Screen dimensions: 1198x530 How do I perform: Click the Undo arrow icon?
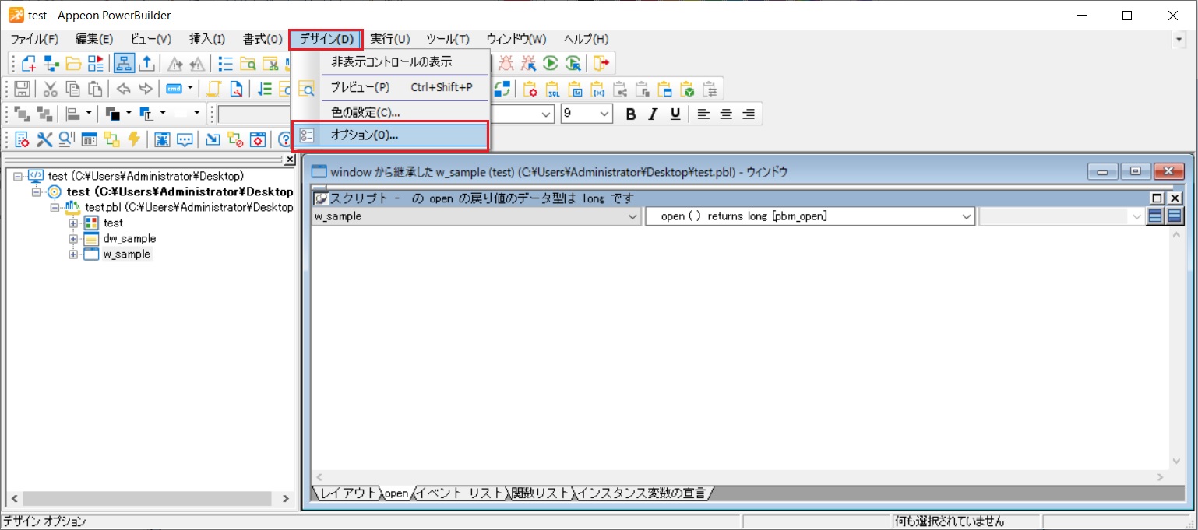(x=123, y=88)
